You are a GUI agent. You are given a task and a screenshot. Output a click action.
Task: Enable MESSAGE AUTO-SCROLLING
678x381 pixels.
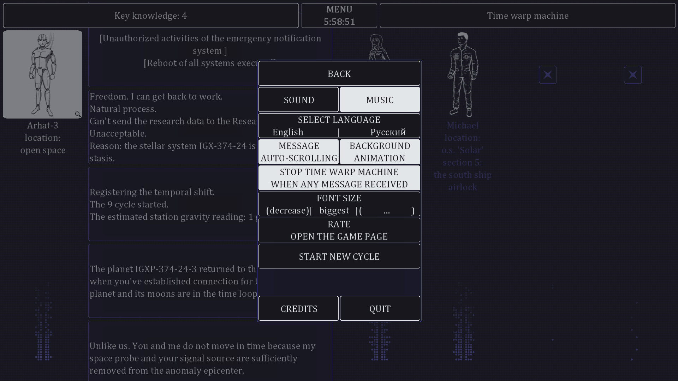tap(299, 152)
